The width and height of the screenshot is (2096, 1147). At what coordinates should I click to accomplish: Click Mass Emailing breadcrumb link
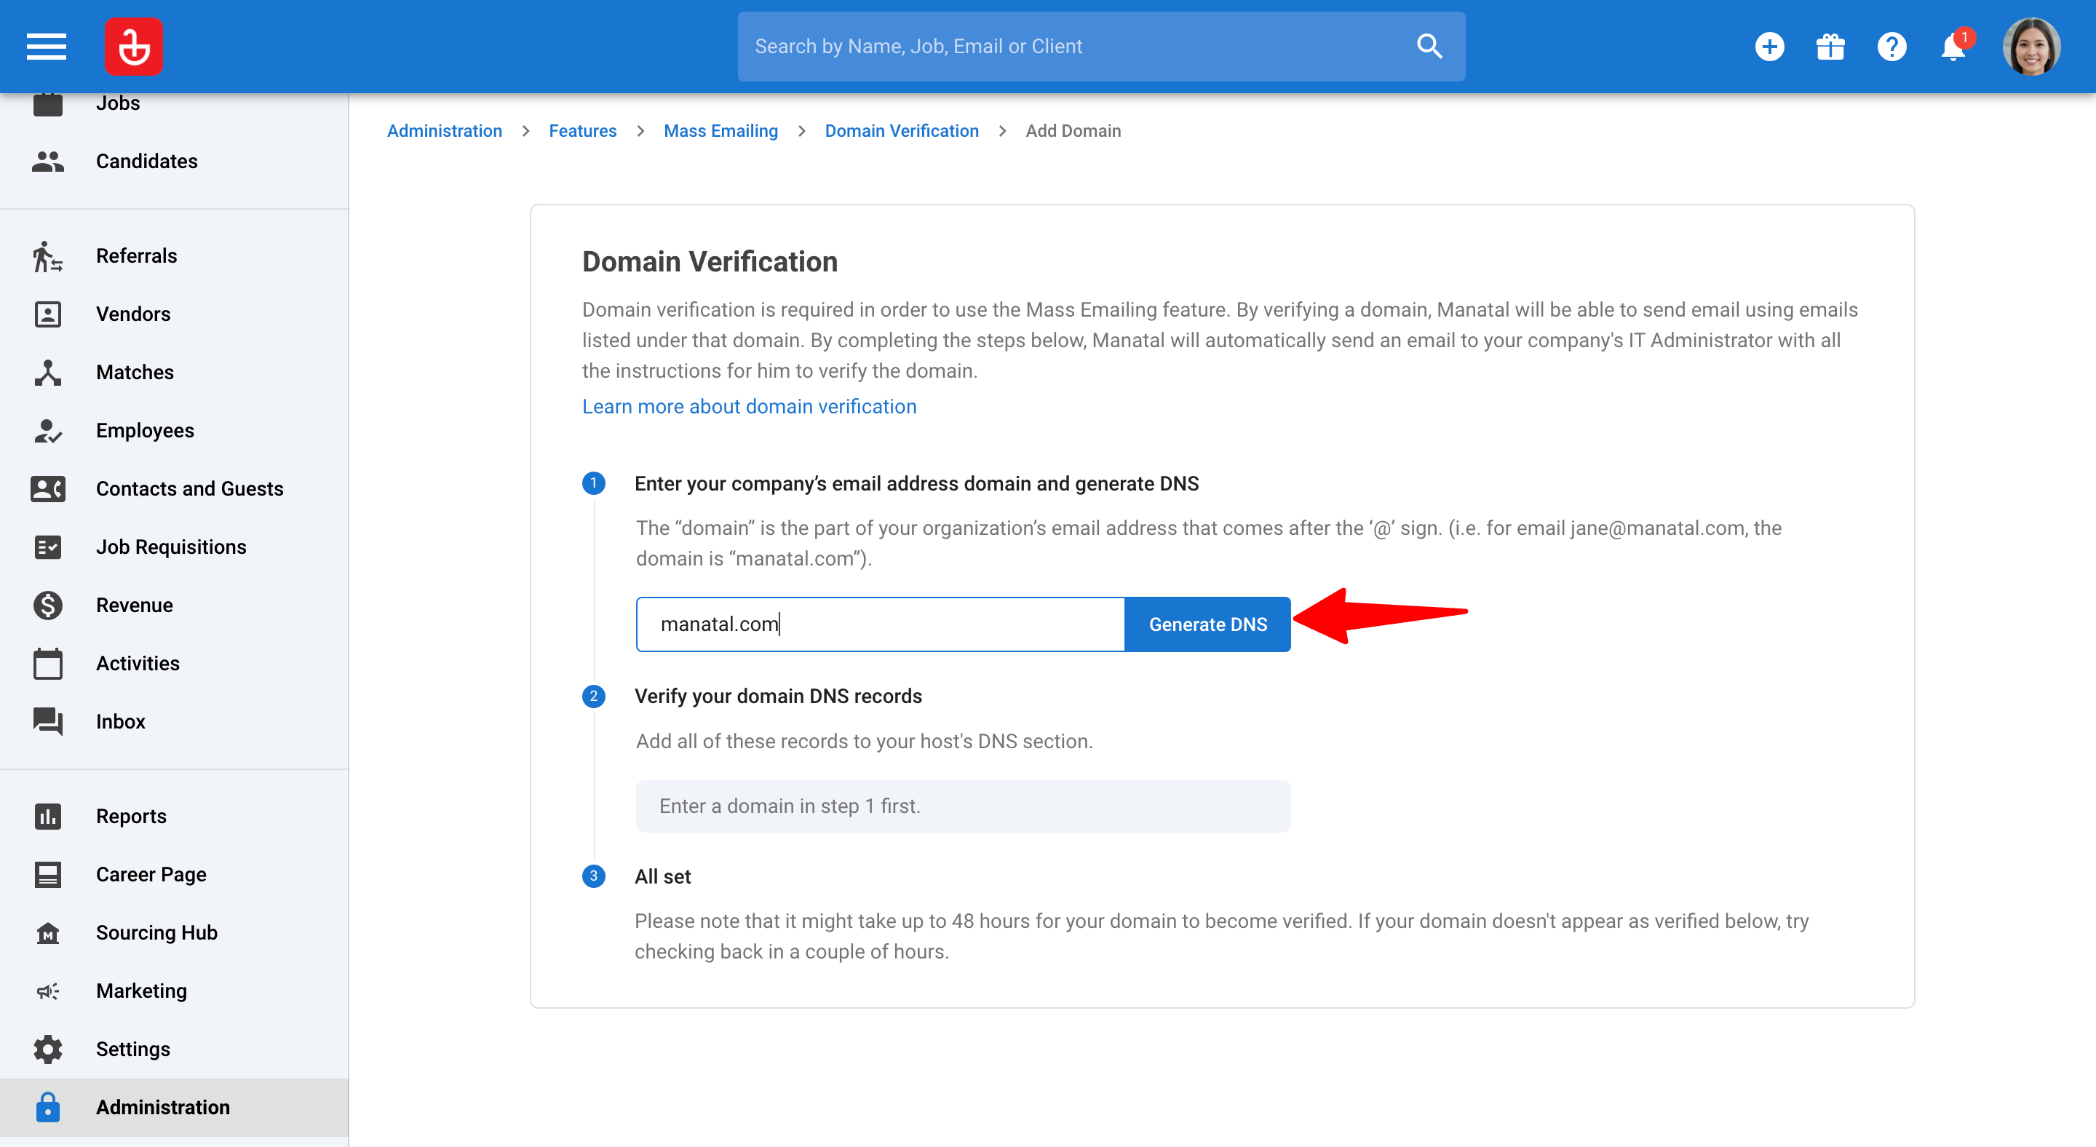(720, 131)
